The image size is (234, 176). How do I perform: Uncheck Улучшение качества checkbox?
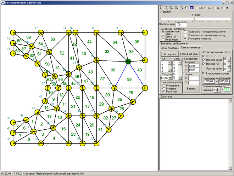185,39
